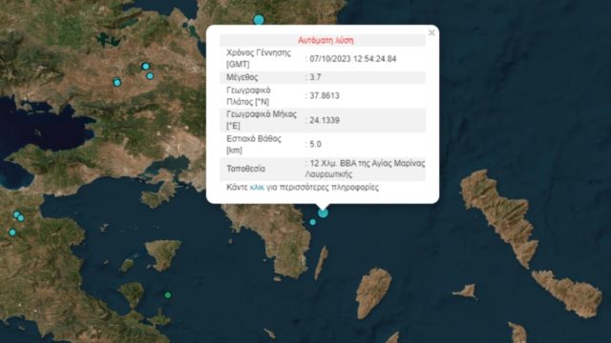Click the lone marker below the pair in the southwest
Screen dimensions: 611x343
[12, 232]
